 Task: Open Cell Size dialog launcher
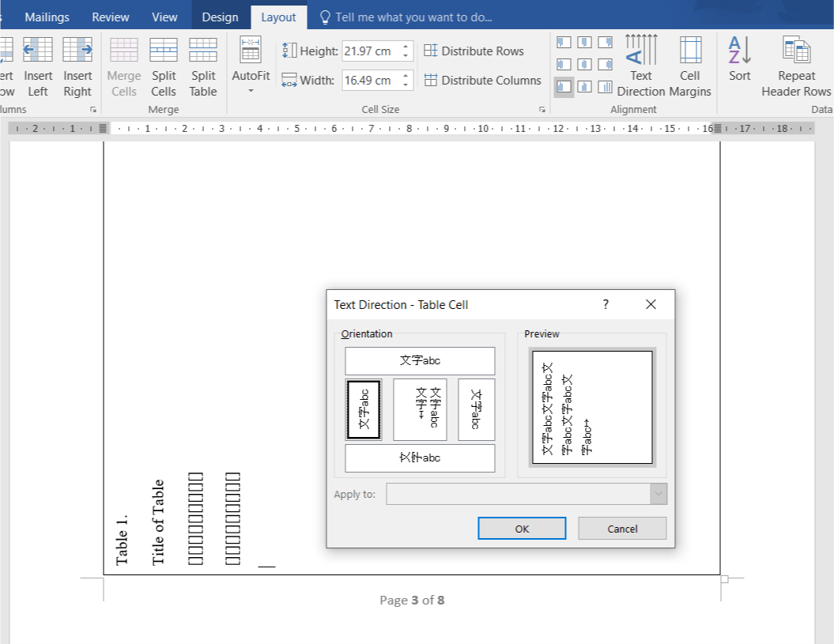tap(542, 110)
